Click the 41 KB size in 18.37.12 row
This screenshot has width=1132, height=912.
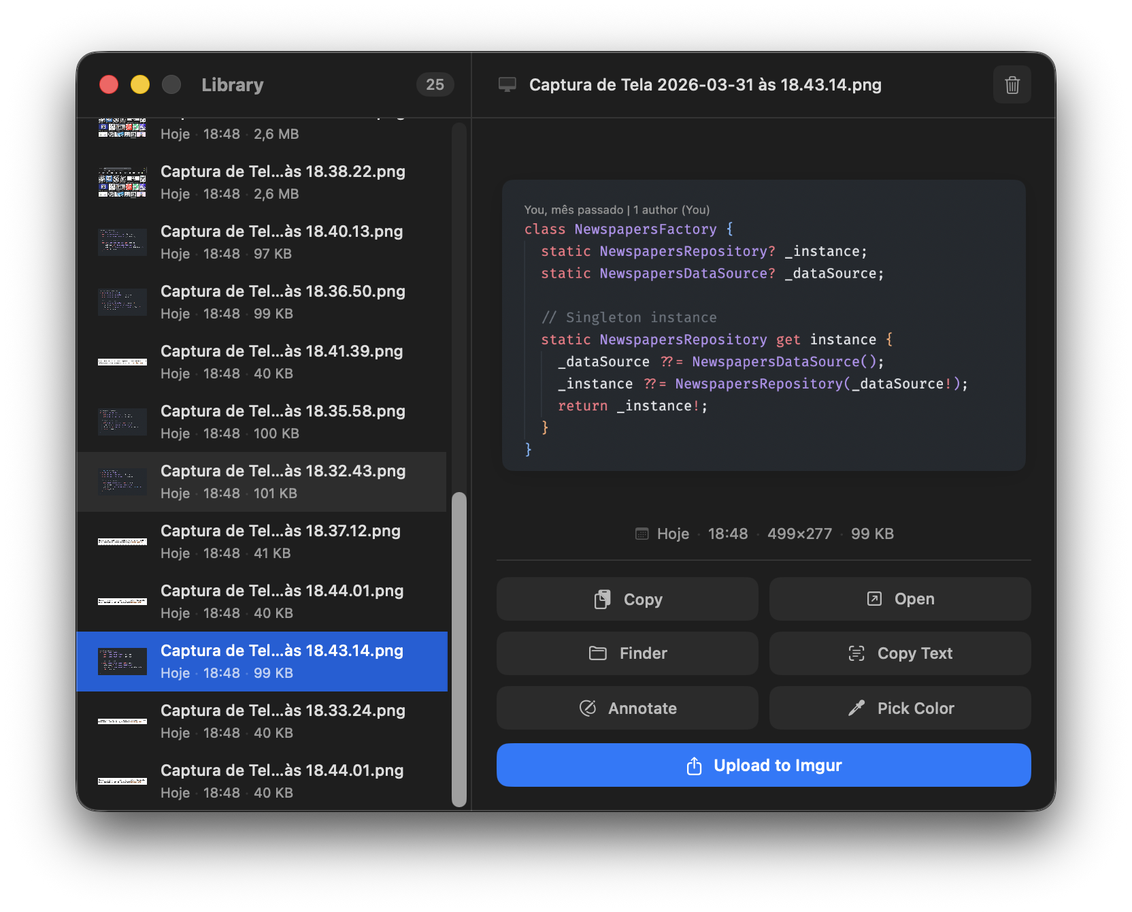272,553
